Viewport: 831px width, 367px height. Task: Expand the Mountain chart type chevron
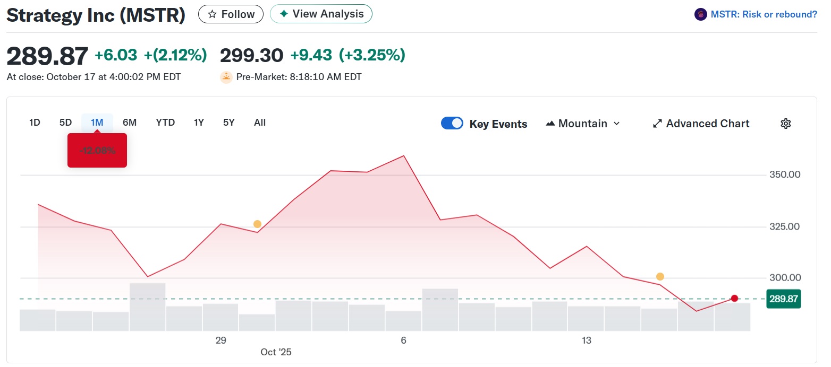[x=617, y=124]
